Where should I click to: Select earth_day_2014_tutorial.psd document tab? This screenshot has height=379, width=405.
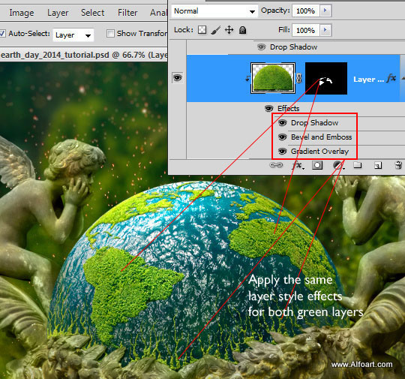pos(84,55)
